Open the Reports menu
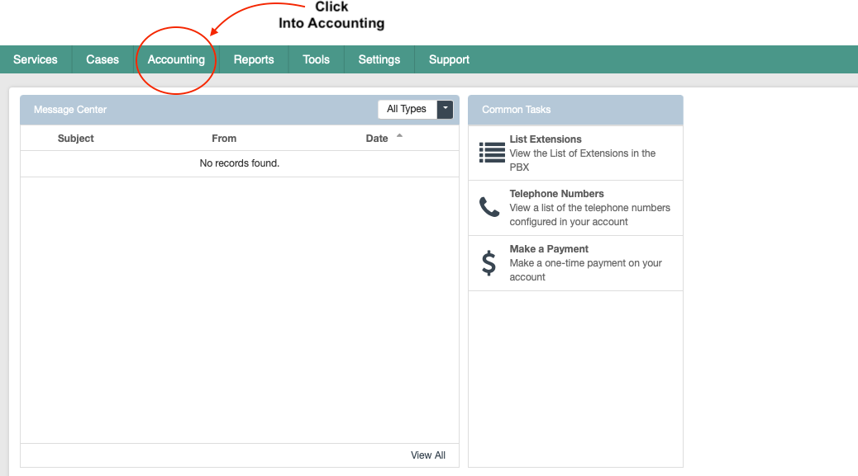This screenshot has width=858, height=476. pyautogui.click(x=254, y=59)
